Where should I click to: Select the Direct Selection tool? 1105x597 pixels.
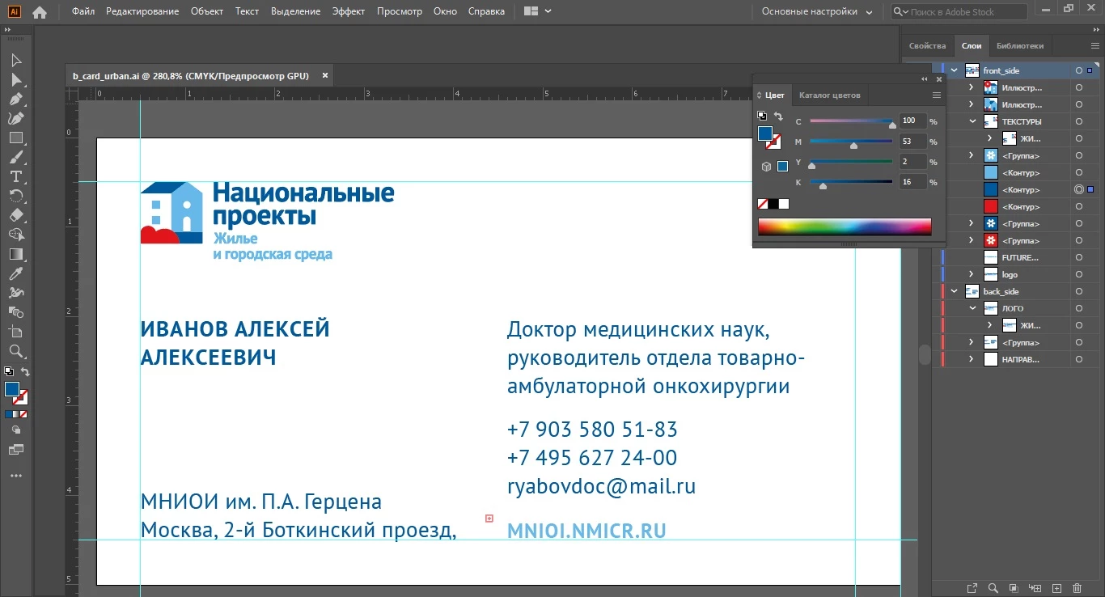pos(15,80)
